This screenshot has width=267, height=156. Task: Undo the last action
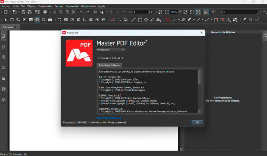tap(81, 12)
